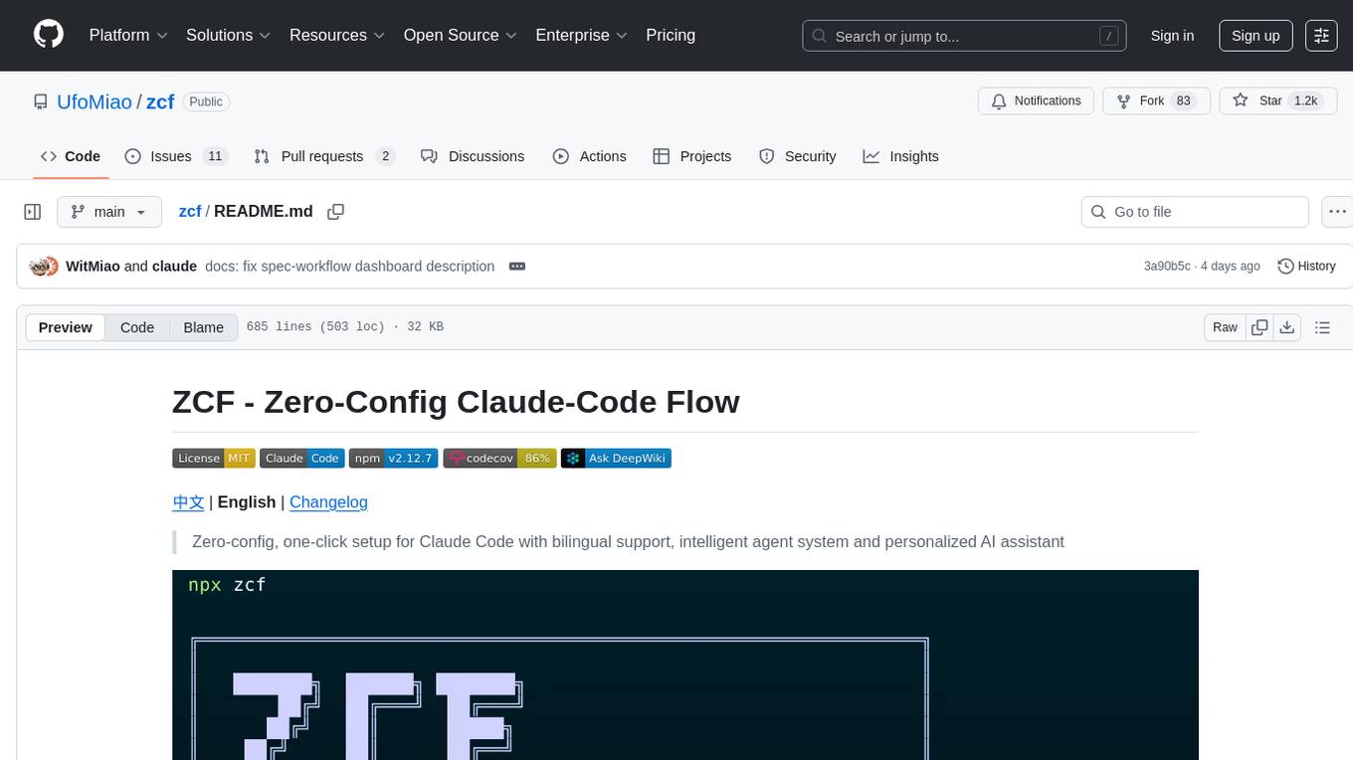Open the 中文 README link

click(188, 502)
